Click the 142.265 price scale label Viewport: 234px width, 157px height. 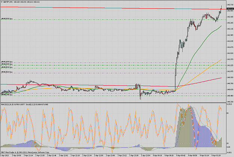(230, 23)
